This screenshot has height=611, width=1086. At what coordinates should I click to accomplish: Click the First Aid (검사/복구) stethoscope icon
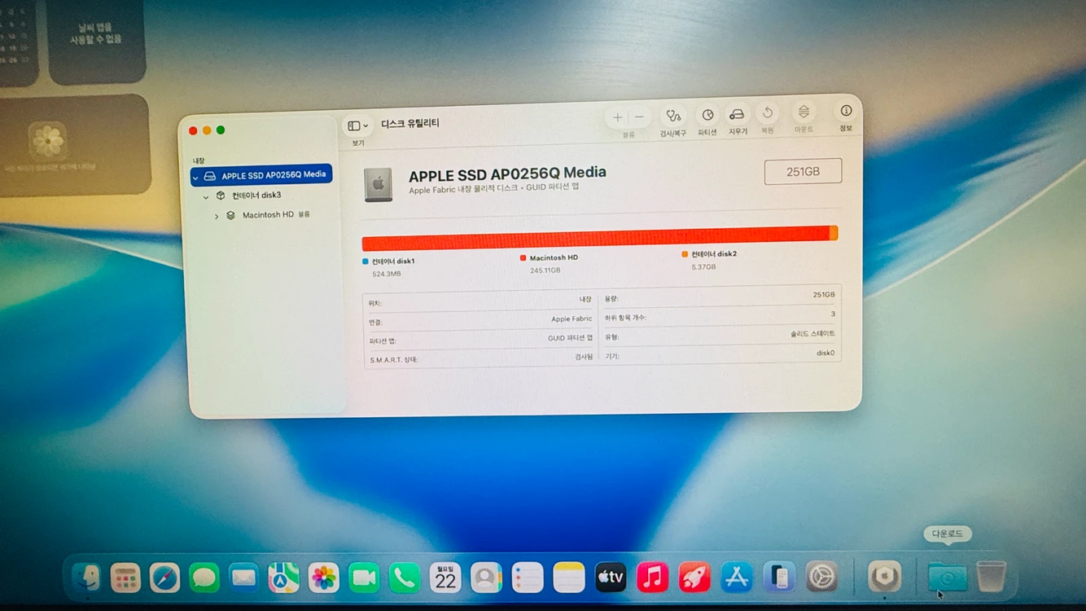[673, 116]
